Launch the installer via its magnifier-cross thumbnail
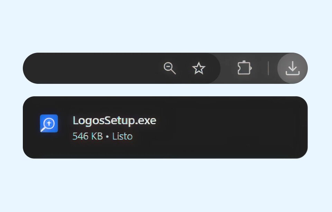Image resolution: width=332 pixels, height=212 pixels. (49, 123)
